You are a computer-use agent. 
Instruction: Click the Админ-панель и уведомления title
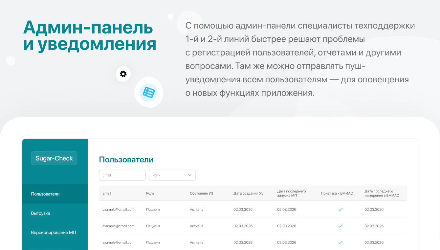(89, 36)
